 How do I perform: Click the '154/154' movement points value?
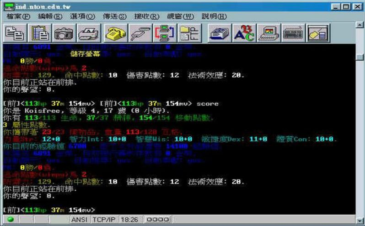[155, 118]
